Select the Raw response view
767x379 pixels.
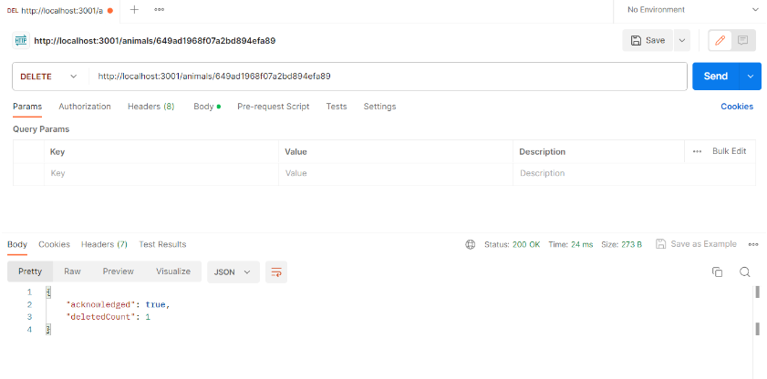point(72,271)
